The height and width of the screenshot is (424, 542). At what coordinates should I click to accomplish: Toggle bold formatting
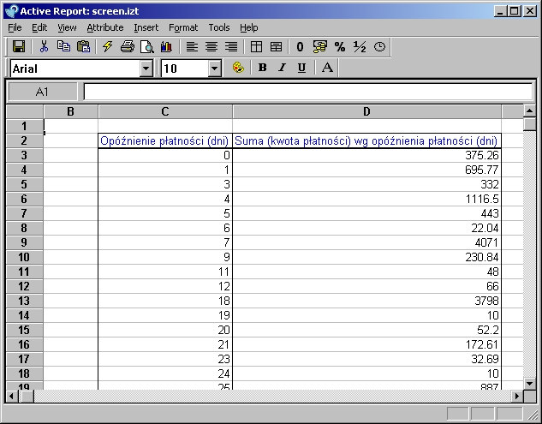[x=262, y=68]
